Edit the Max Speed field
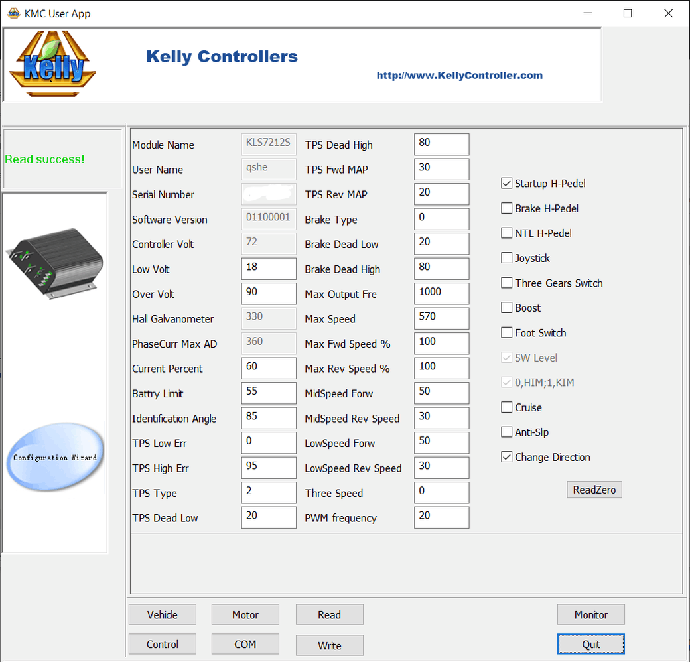The height and width of the screenshot is (662, 690). coord(441,318)
